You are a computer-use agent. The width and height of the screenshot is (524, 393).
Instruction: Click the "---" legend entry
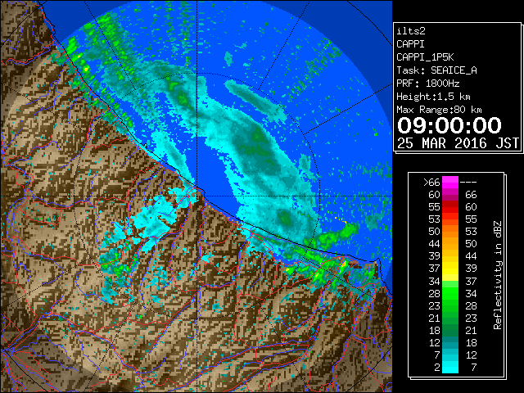point(468,183)
